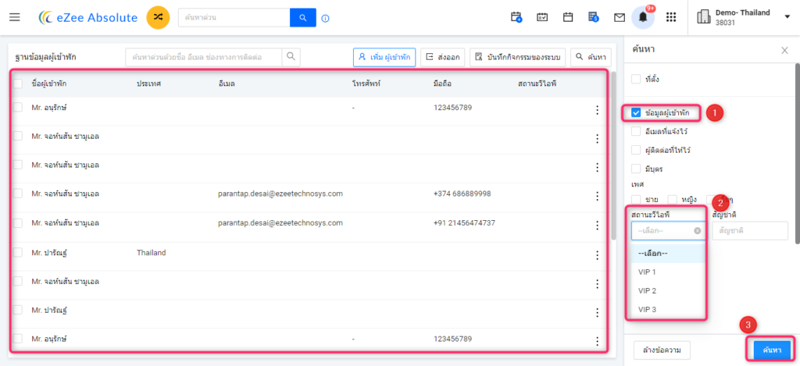The image size is (800, 366).
Task: Choose VIP 1 from the dropdown list
Action: point(668,272)
